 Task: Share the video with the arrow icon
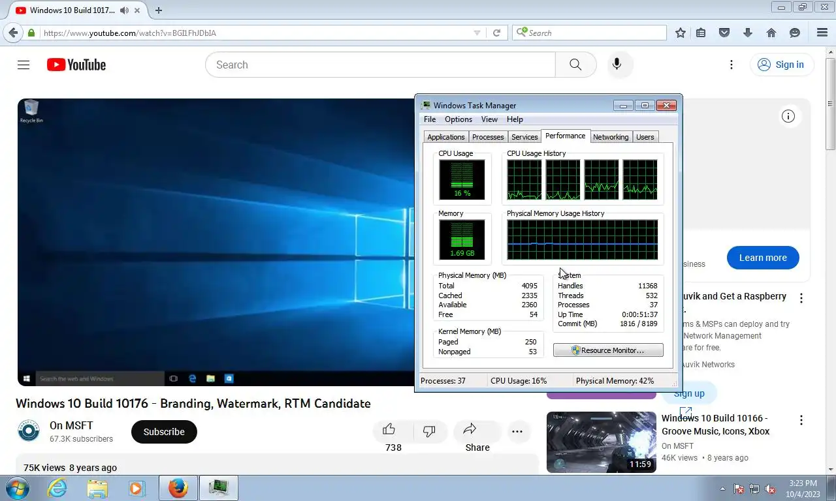pos(470,429)
